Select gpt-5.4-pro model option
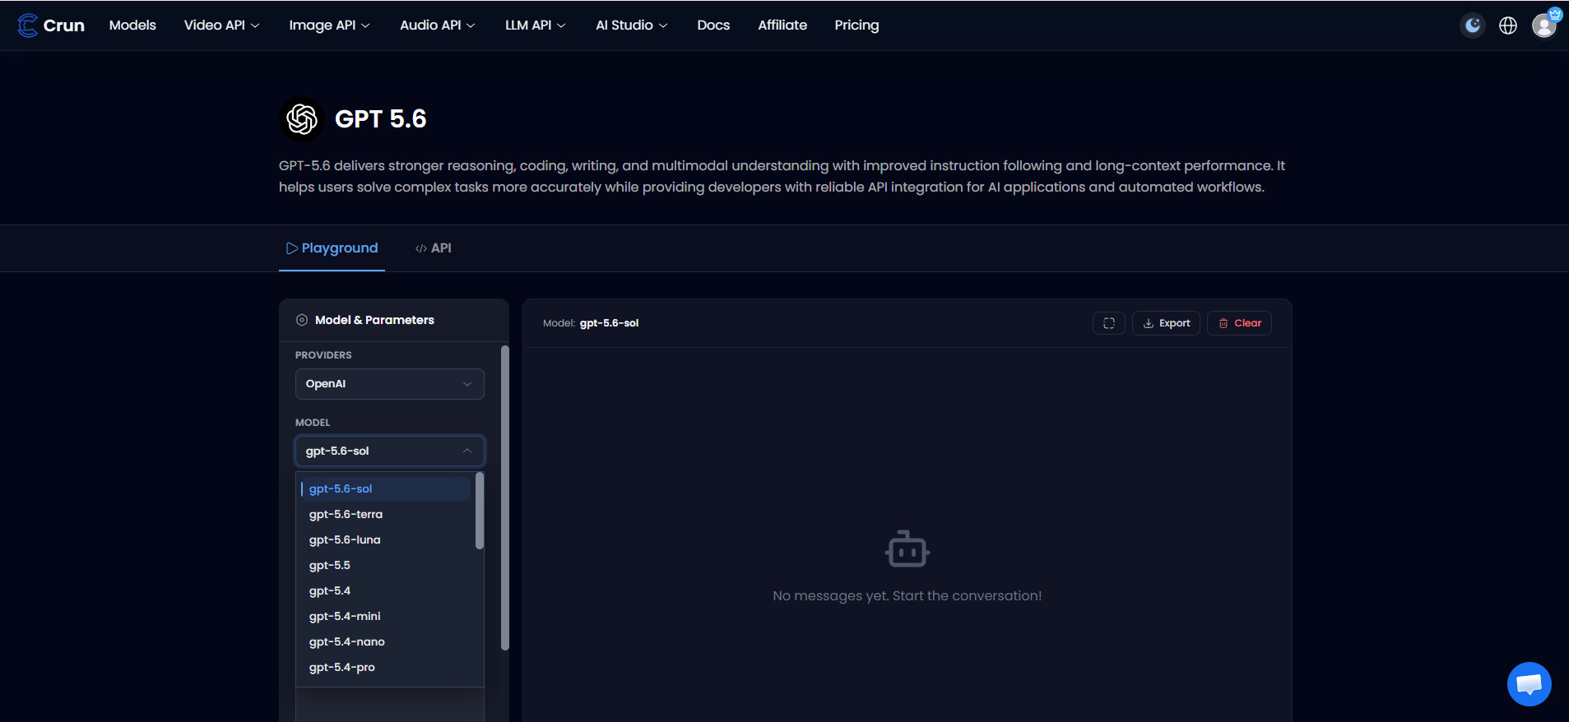Viewport: 1569px width, 722px height. (x=385, y=667)
